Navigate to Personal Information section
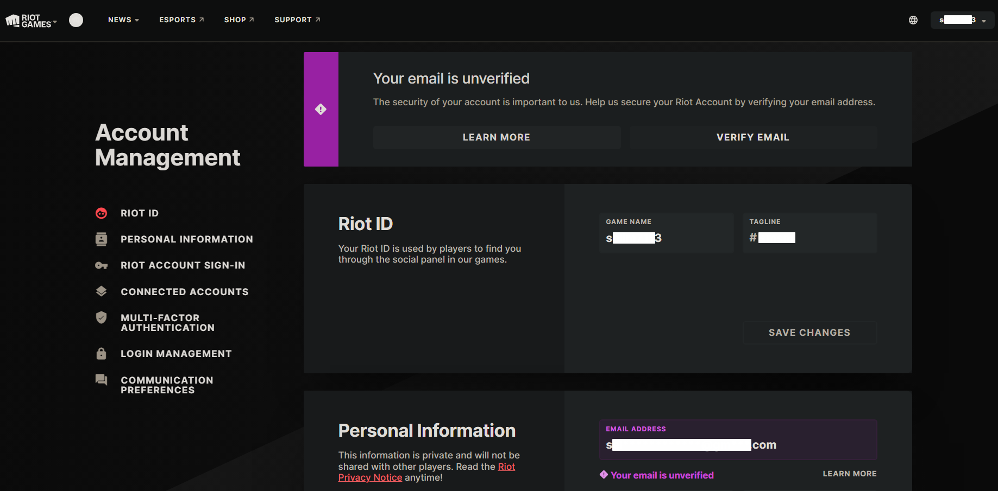The image size is (998, 491). tap(187, 239)
